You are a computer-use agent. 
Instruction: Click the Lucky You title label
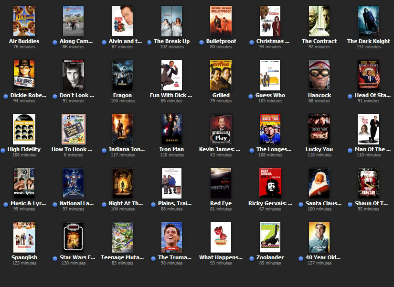(x=319, y=149)
